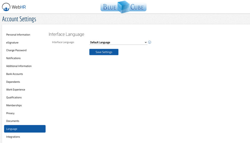This screenshot has width=250, height=143.
Task: Open Additional Information section
Action: click(19, 66)
